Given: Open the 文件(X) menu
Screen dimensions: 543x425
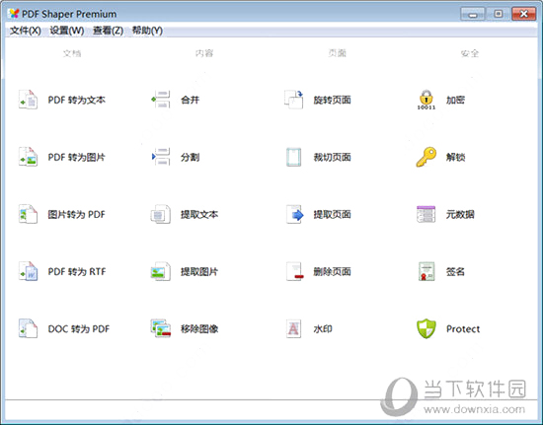Looking at the screenshot, I should click(26, 31).
